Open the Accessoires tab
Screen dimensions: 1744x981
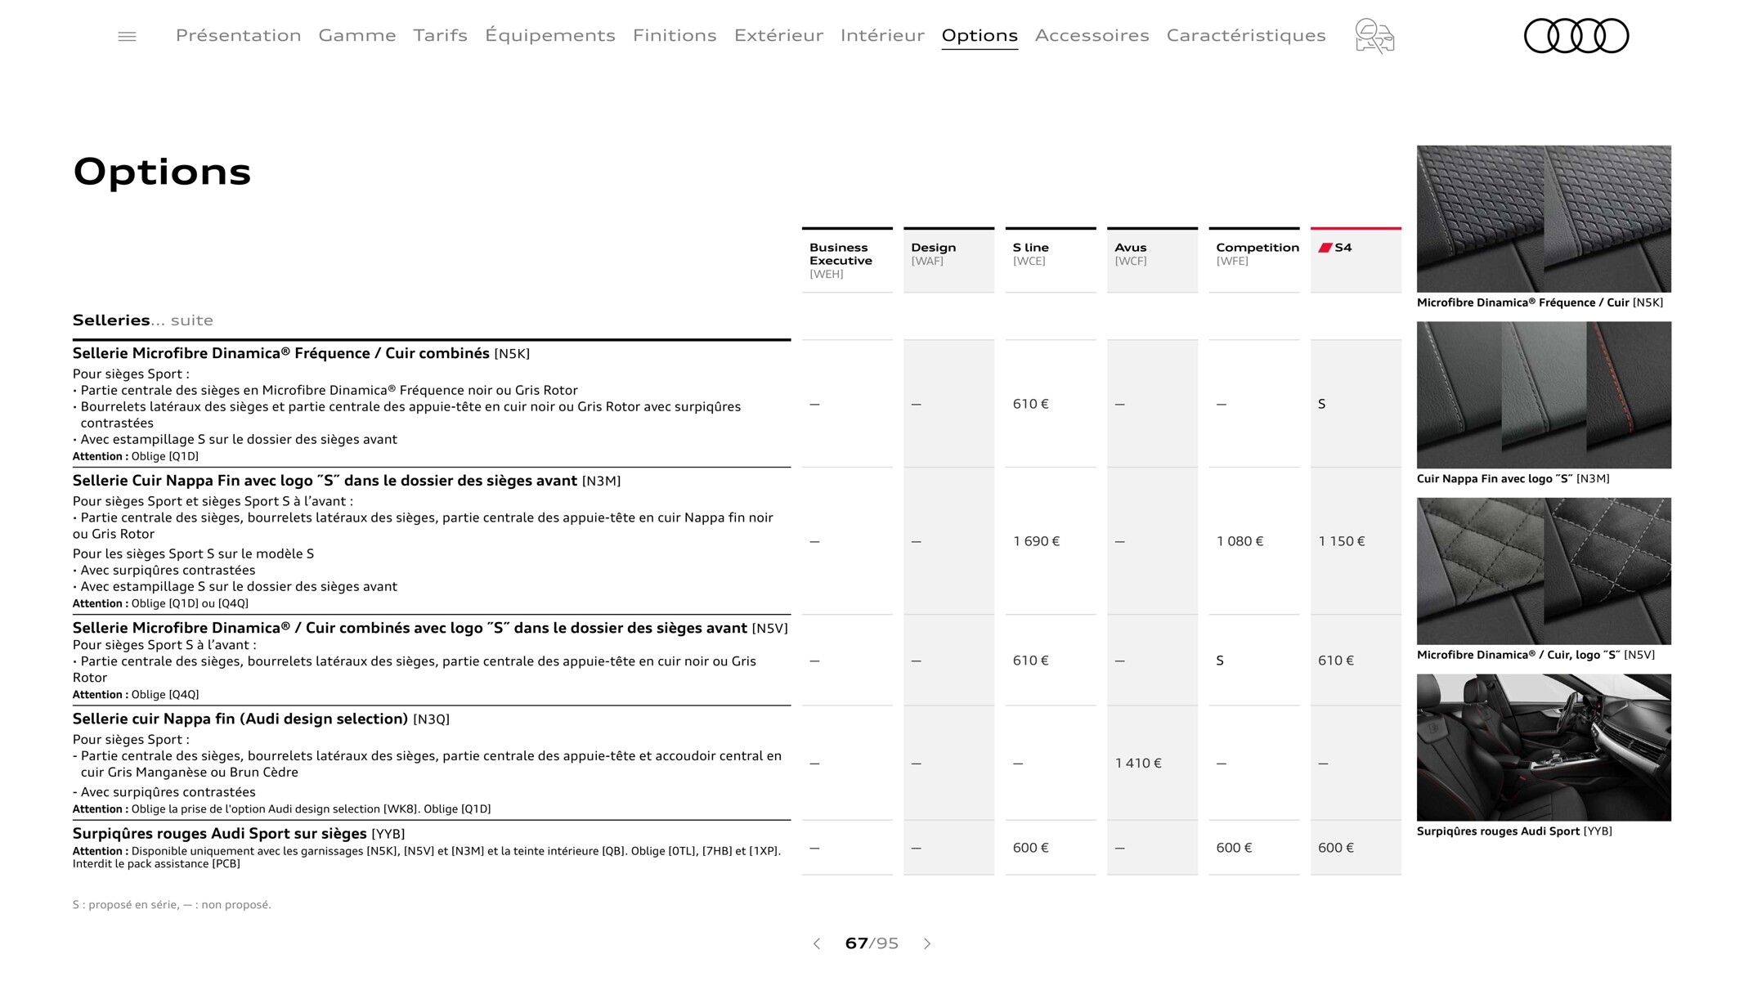coord(1092,35)
